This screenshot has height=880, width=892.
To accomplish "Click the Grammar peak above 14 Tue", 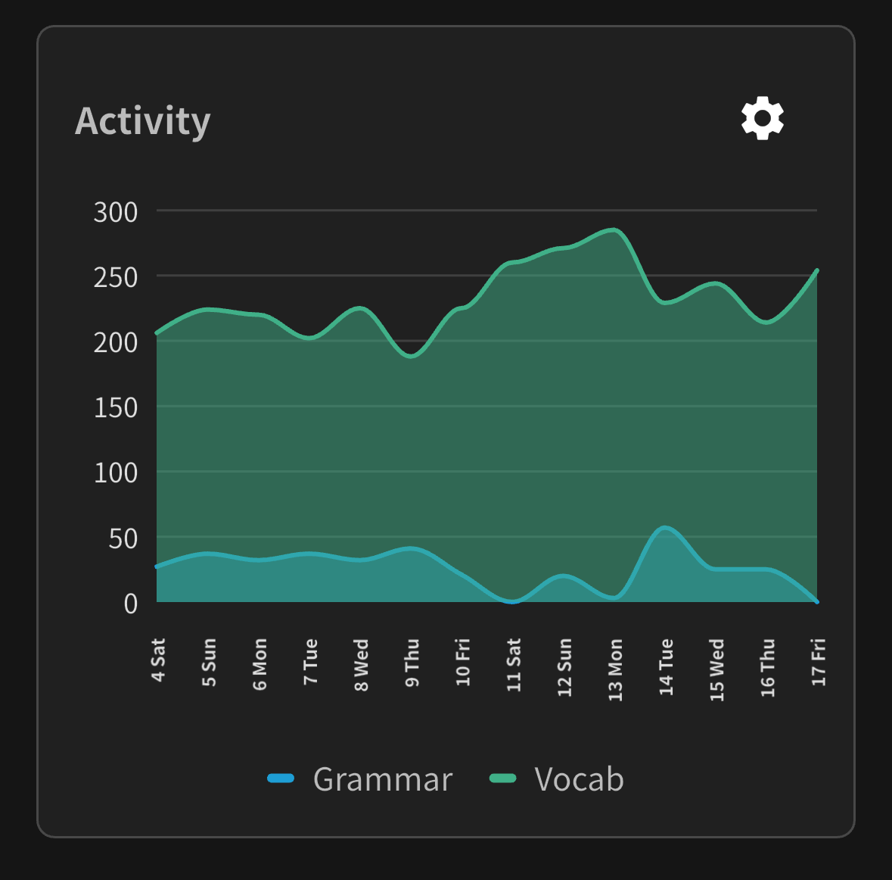I will coord(665,527).
